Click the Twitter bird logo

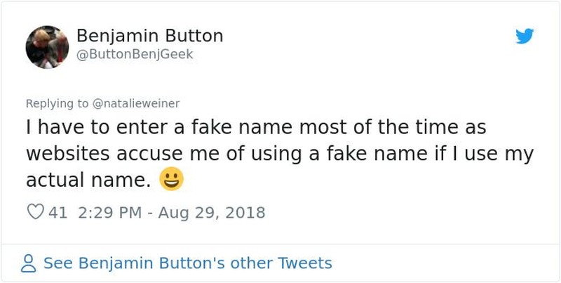point(525,36)
